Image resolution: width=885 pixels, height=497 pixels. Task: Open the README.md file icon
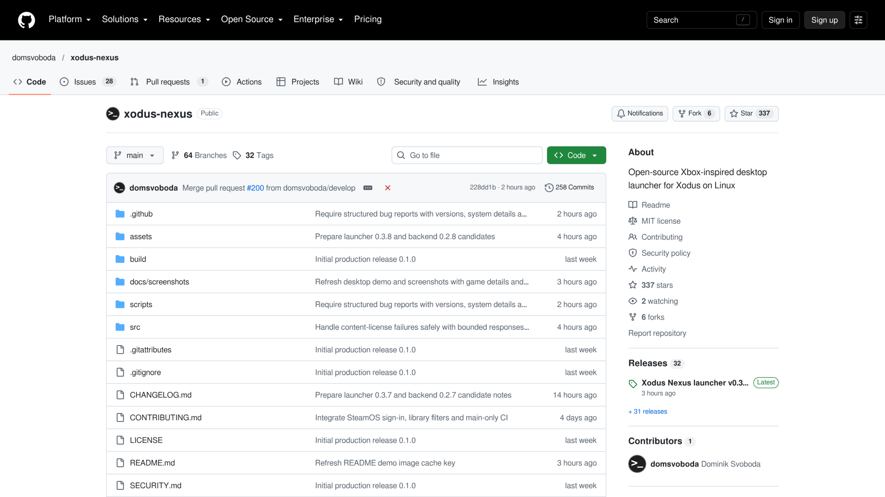pyautogui.click(x=120, y=463)
